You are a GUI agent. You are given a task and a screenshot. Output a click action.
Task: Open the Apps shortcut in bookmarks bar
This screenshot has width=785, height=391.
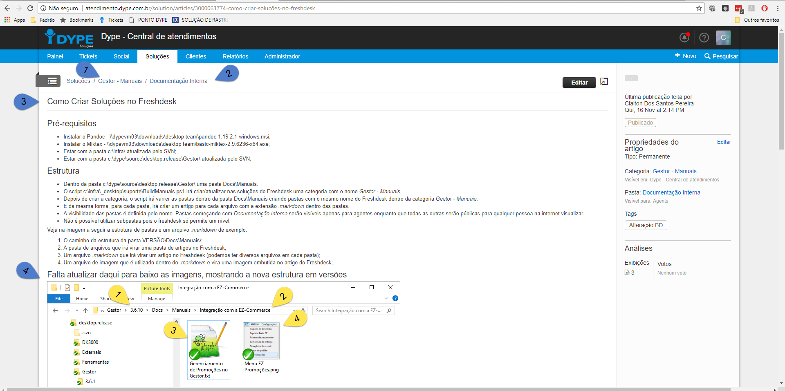pos(15,20)
